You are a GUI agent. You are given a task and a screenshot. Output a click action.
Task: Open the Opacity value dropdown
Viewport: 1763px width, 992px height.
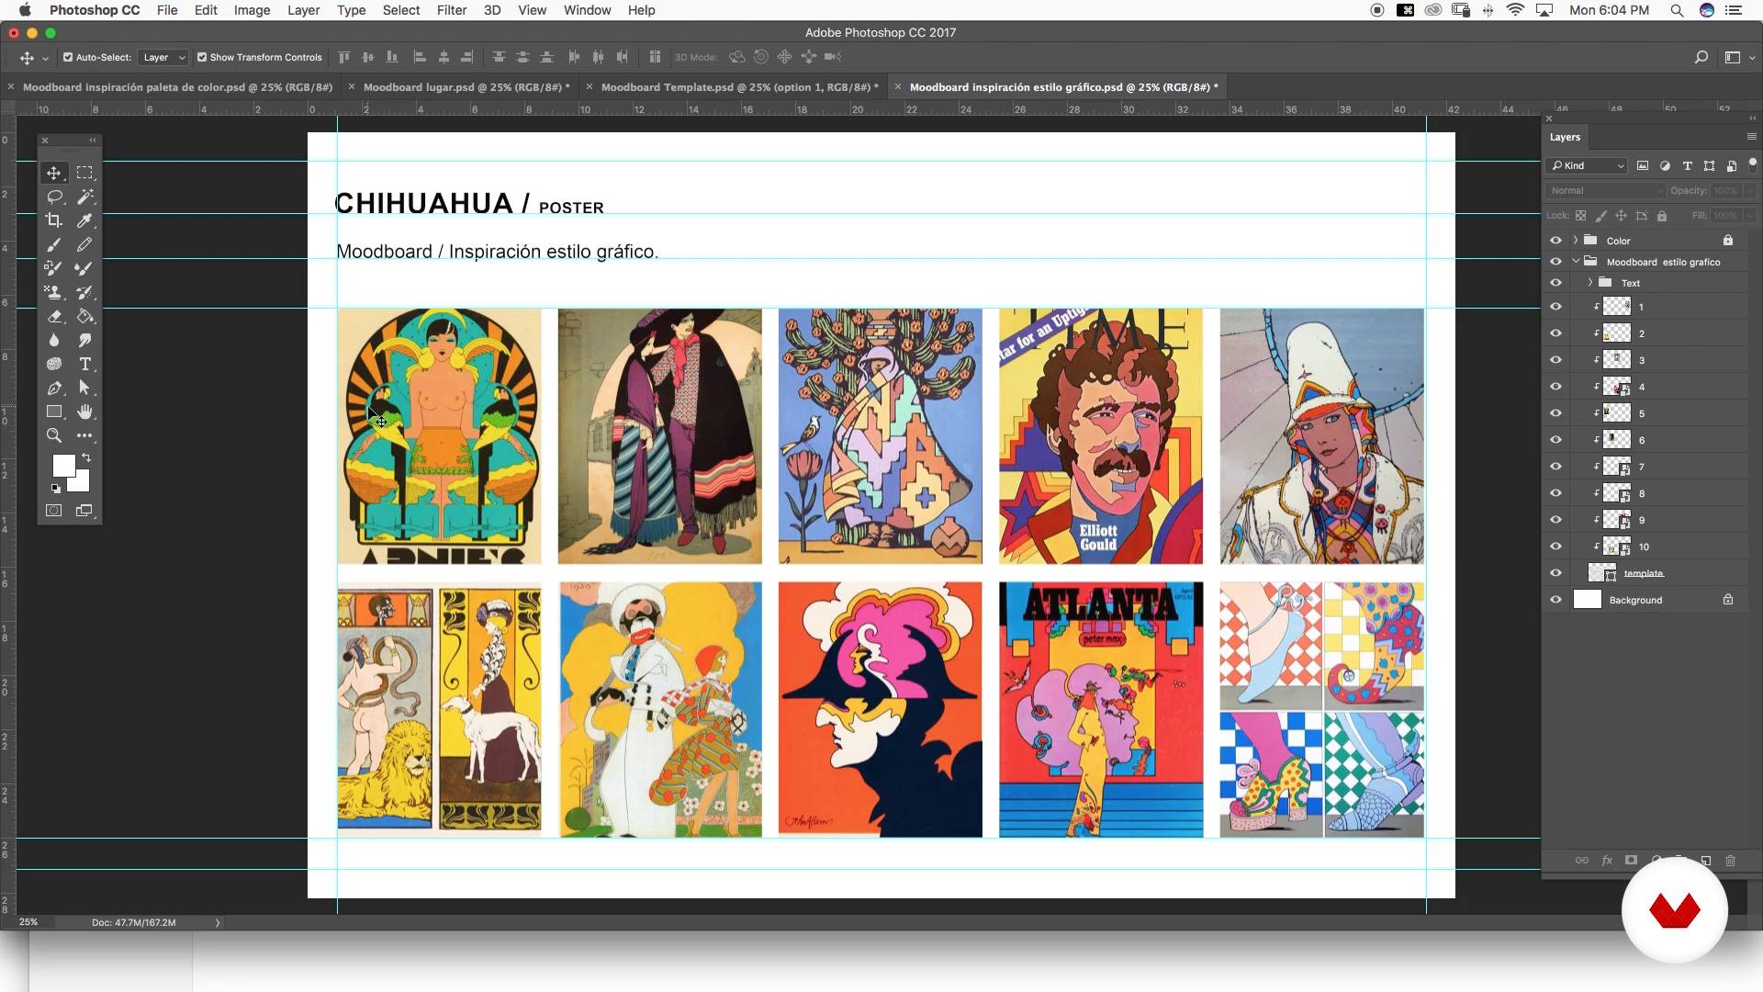click(x=1749, y=191)
